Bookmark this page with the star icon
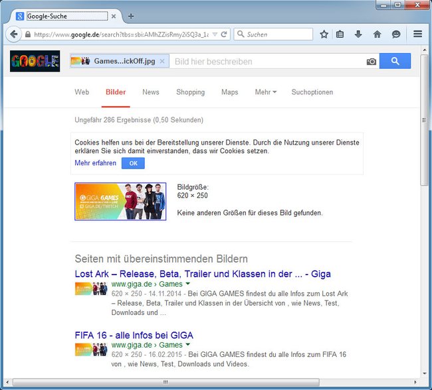Screen dimensions: 432x390 324,34
